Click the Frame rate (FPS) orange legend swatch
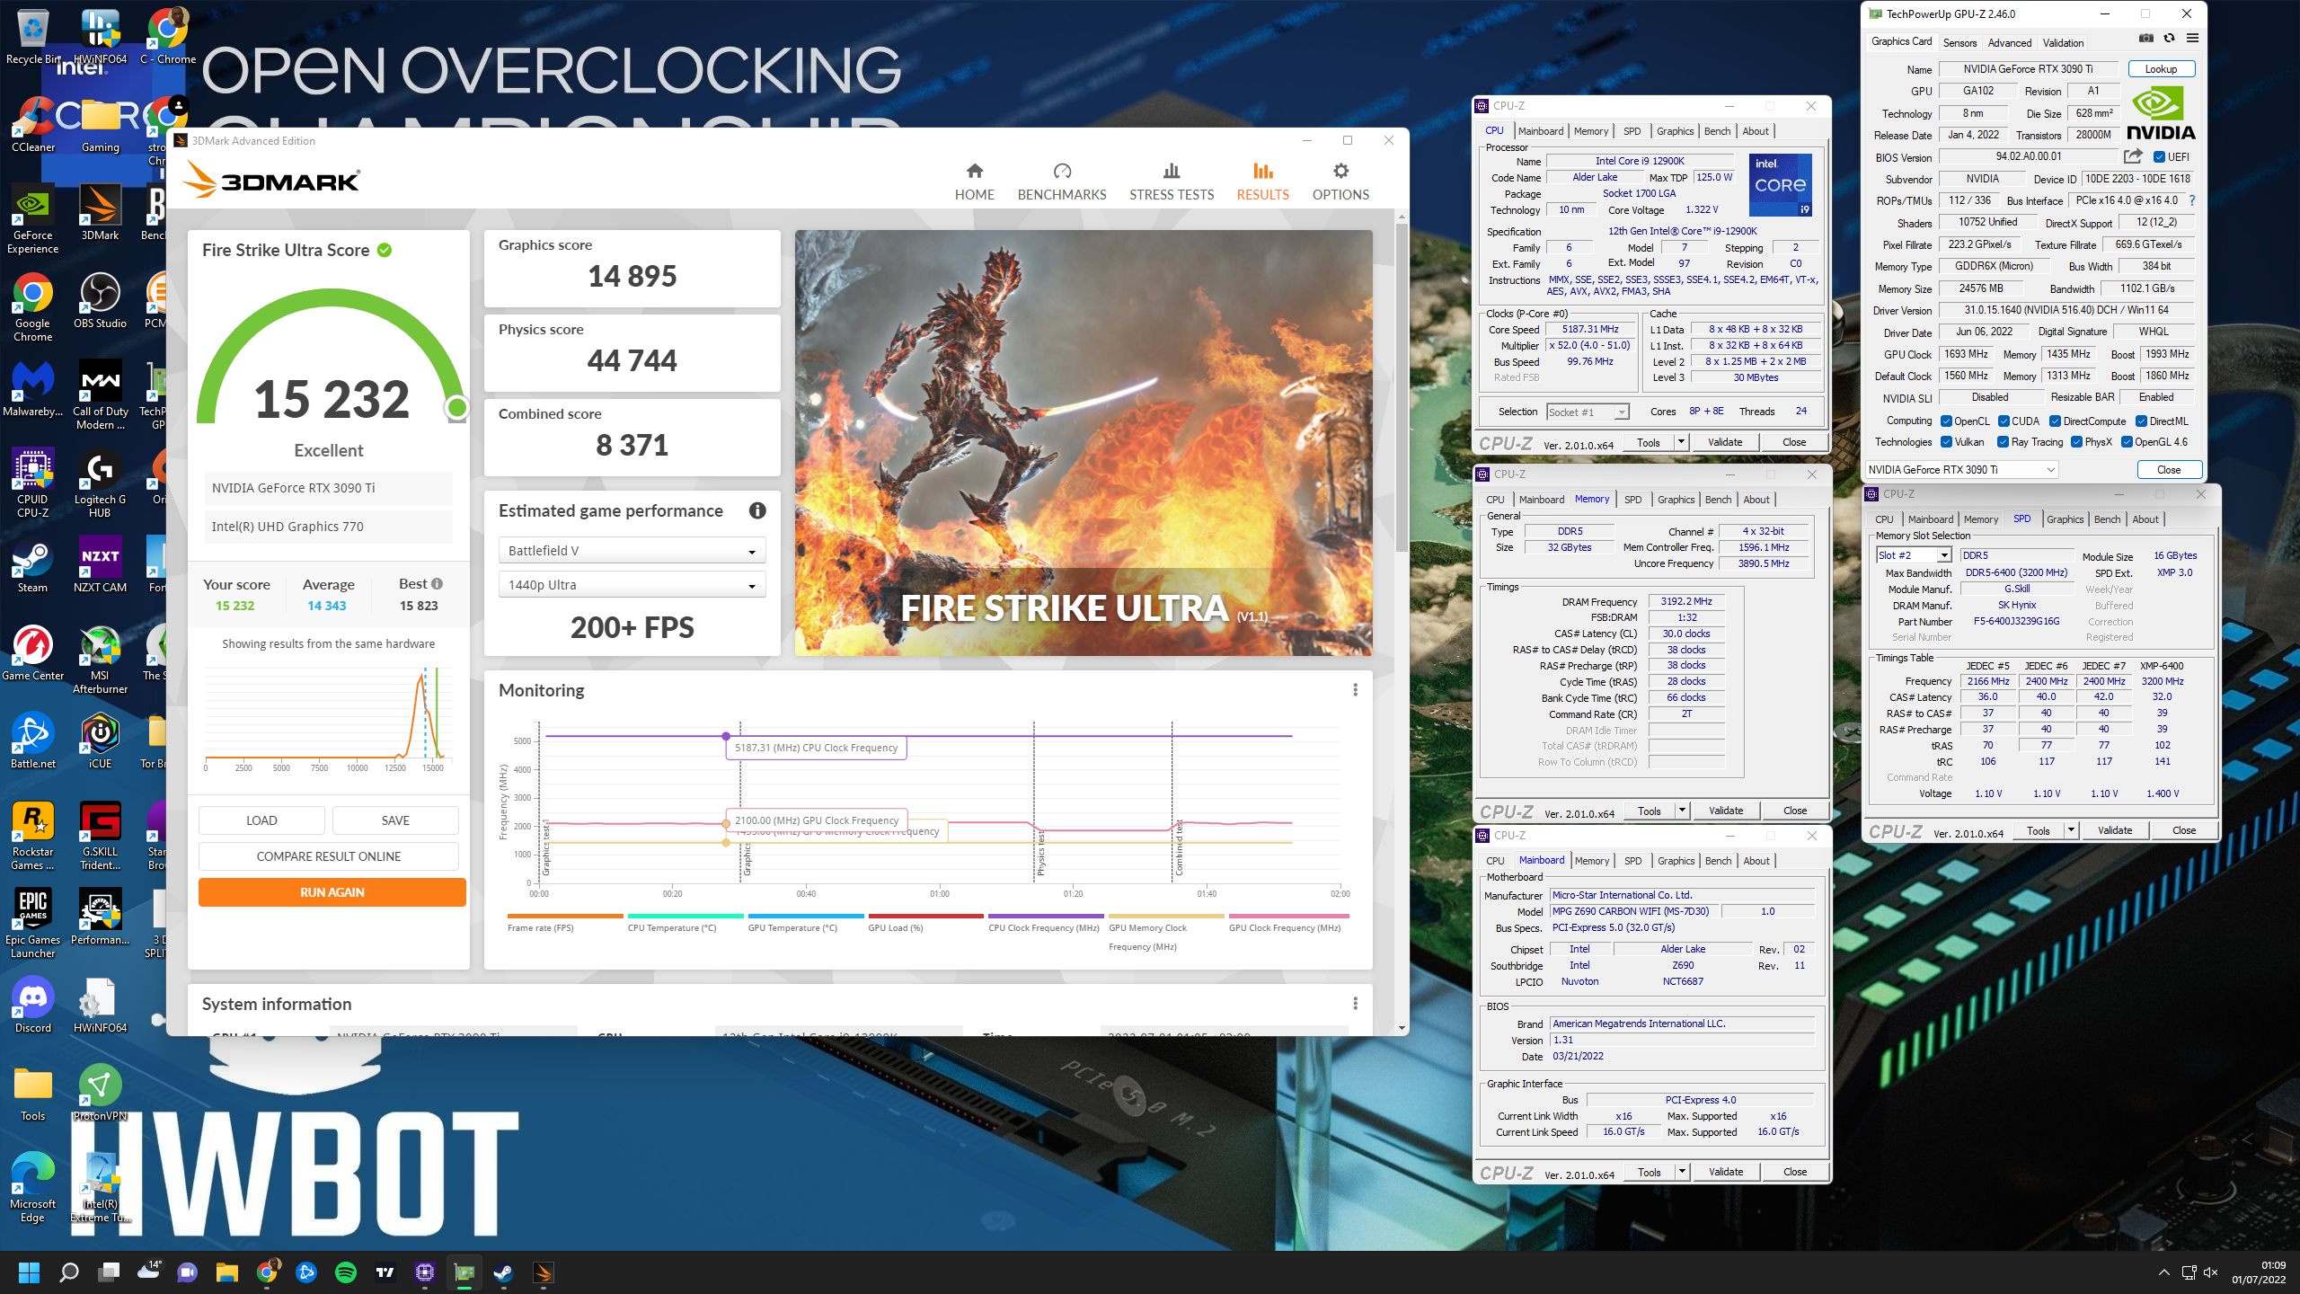Image resolution: width=2300 pixels, height=1294 pixels. coord(565,916)
